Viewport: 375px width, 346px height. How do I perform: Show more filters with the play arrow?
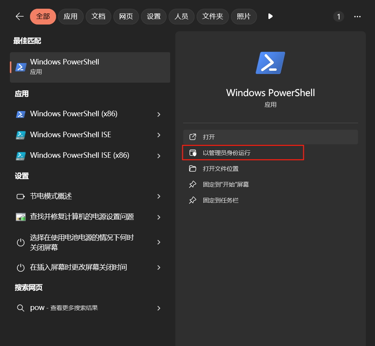click(270, 16)
